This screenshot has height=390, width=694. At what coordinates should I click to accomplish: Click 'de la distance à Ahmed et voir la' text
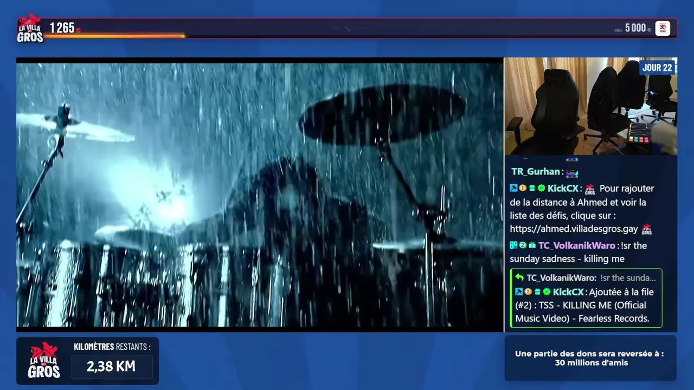pyautogui.click(x=578, y=202)
